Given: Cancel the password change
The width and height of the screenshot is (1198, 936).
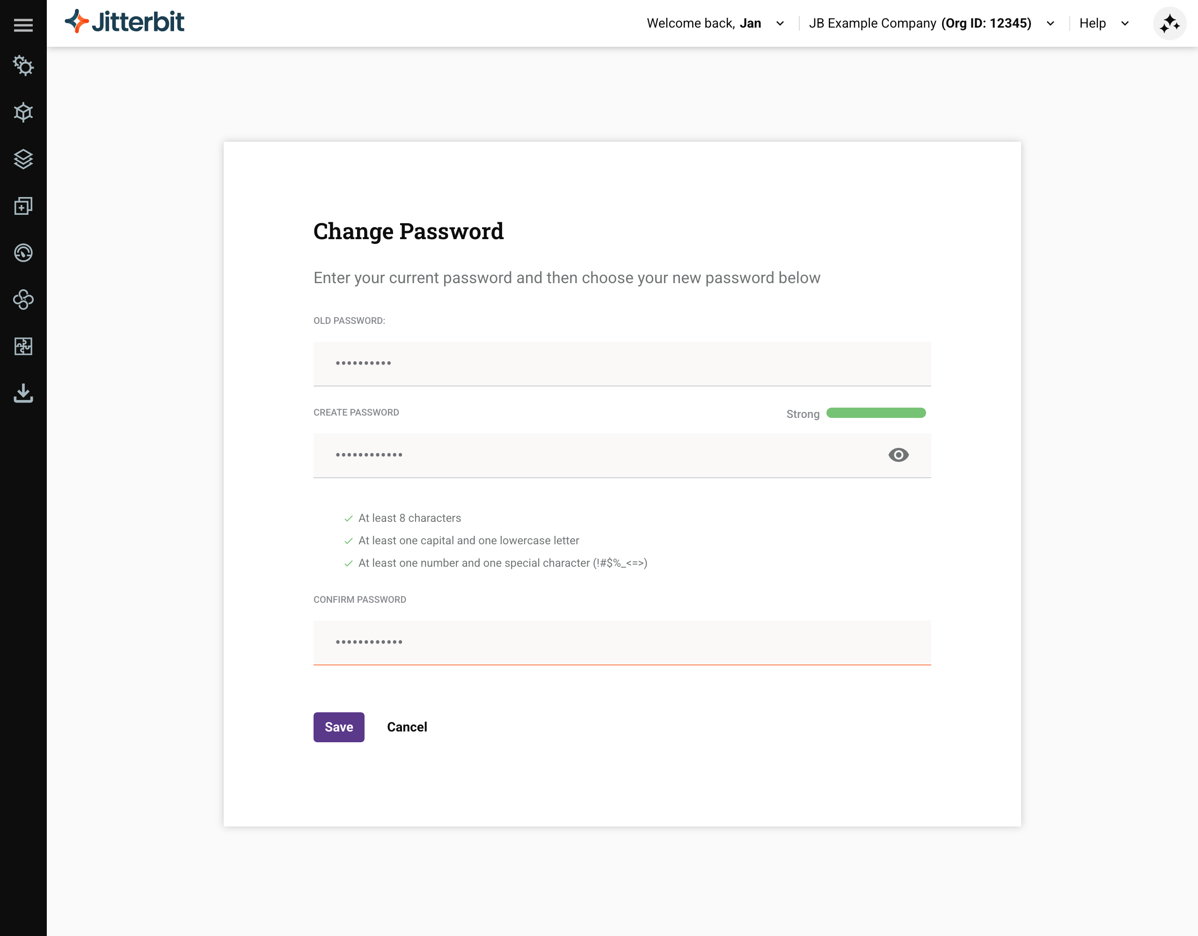Looking at the screenshot, I should (x=407, y=726).
